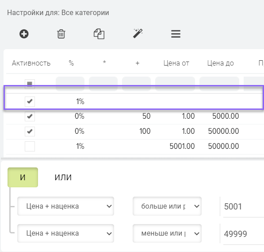Uncheck activity for the highlighted 1% row
This screenshot has height=252, width=264.
30,101
